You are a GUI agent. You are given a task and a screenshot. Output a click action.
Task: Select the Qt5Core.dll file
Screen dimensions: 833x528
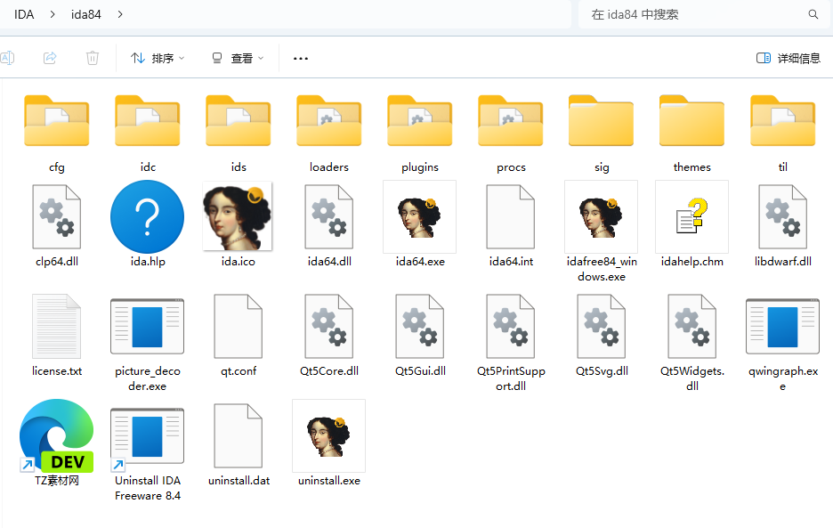click(329, 326)
